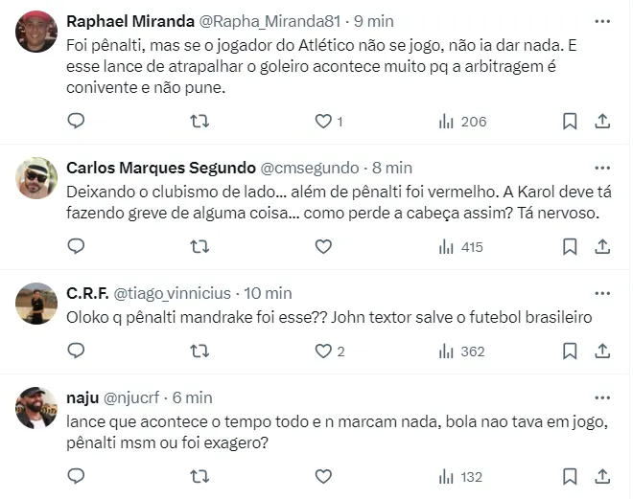This screenshot has height=499, width=633.
Task: Open naju's profile picture
Action: pos(36,408)
